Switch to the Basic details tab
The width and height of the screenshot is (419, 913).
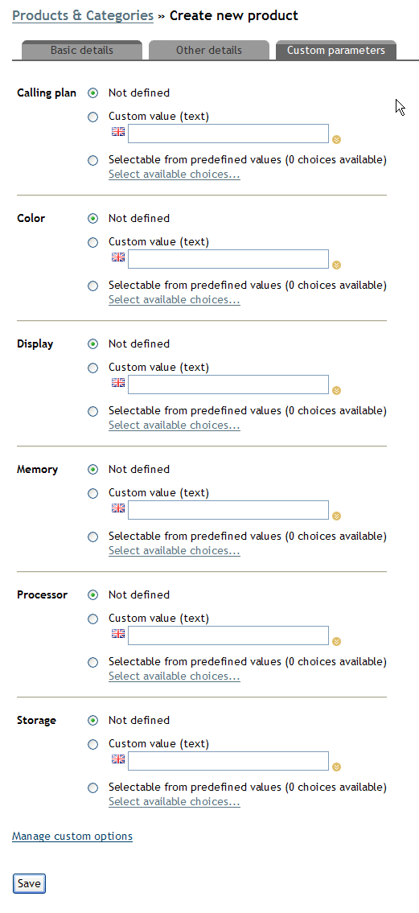pos(82,50)
